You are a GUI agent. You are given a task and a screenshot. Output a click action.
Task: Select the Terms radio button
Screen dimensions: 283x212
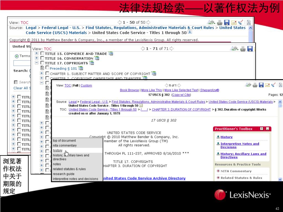click(x=17, y=56)
